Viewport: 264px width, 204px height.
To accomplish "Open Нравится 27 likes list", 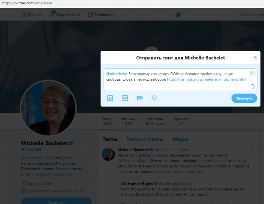I will click(x=181, y=121).
